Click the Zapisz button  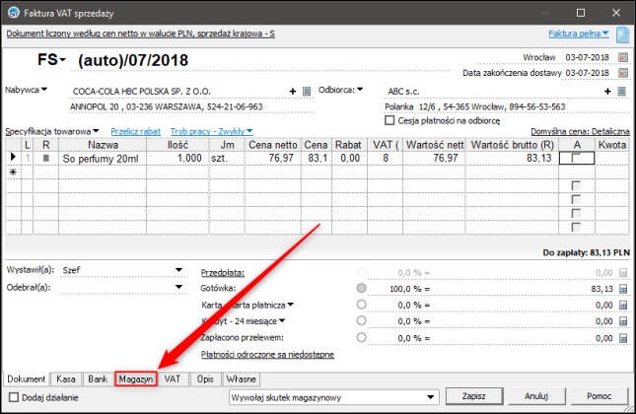tap(474, 396)
